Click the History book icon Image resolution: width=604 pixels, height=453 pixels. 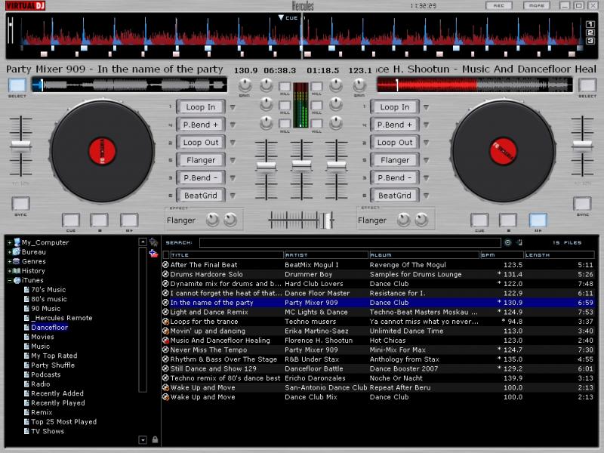tap(17, 271)
